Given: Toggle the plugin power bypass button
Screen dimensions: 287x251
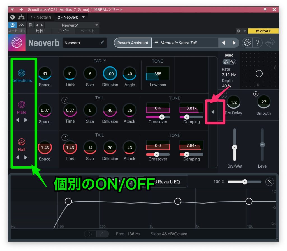Looking at the screenshot, I should coord(12,25).
